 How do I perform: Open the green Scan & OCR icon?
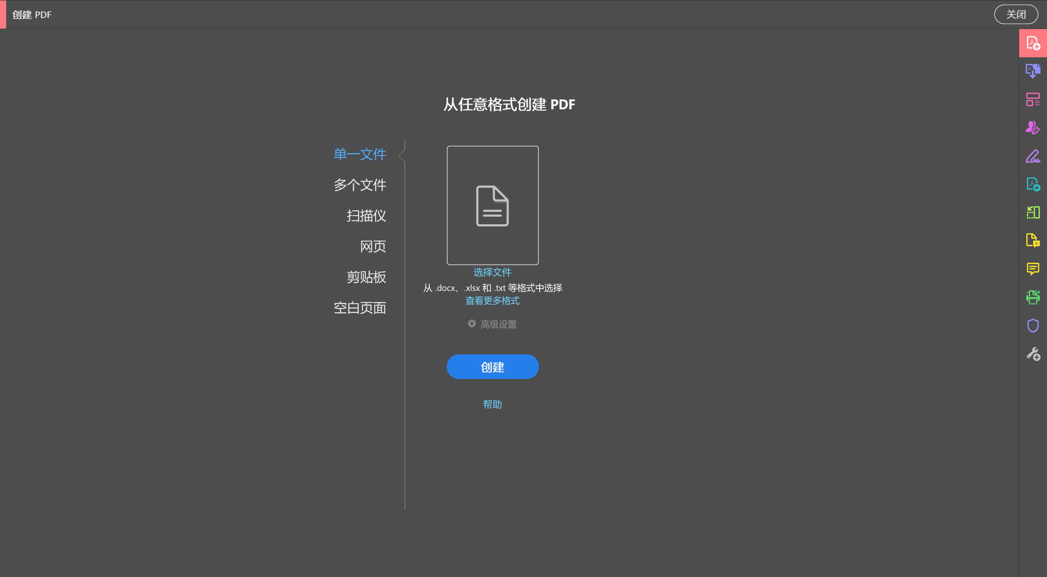pyautogui.click(x=1033, y=297)
